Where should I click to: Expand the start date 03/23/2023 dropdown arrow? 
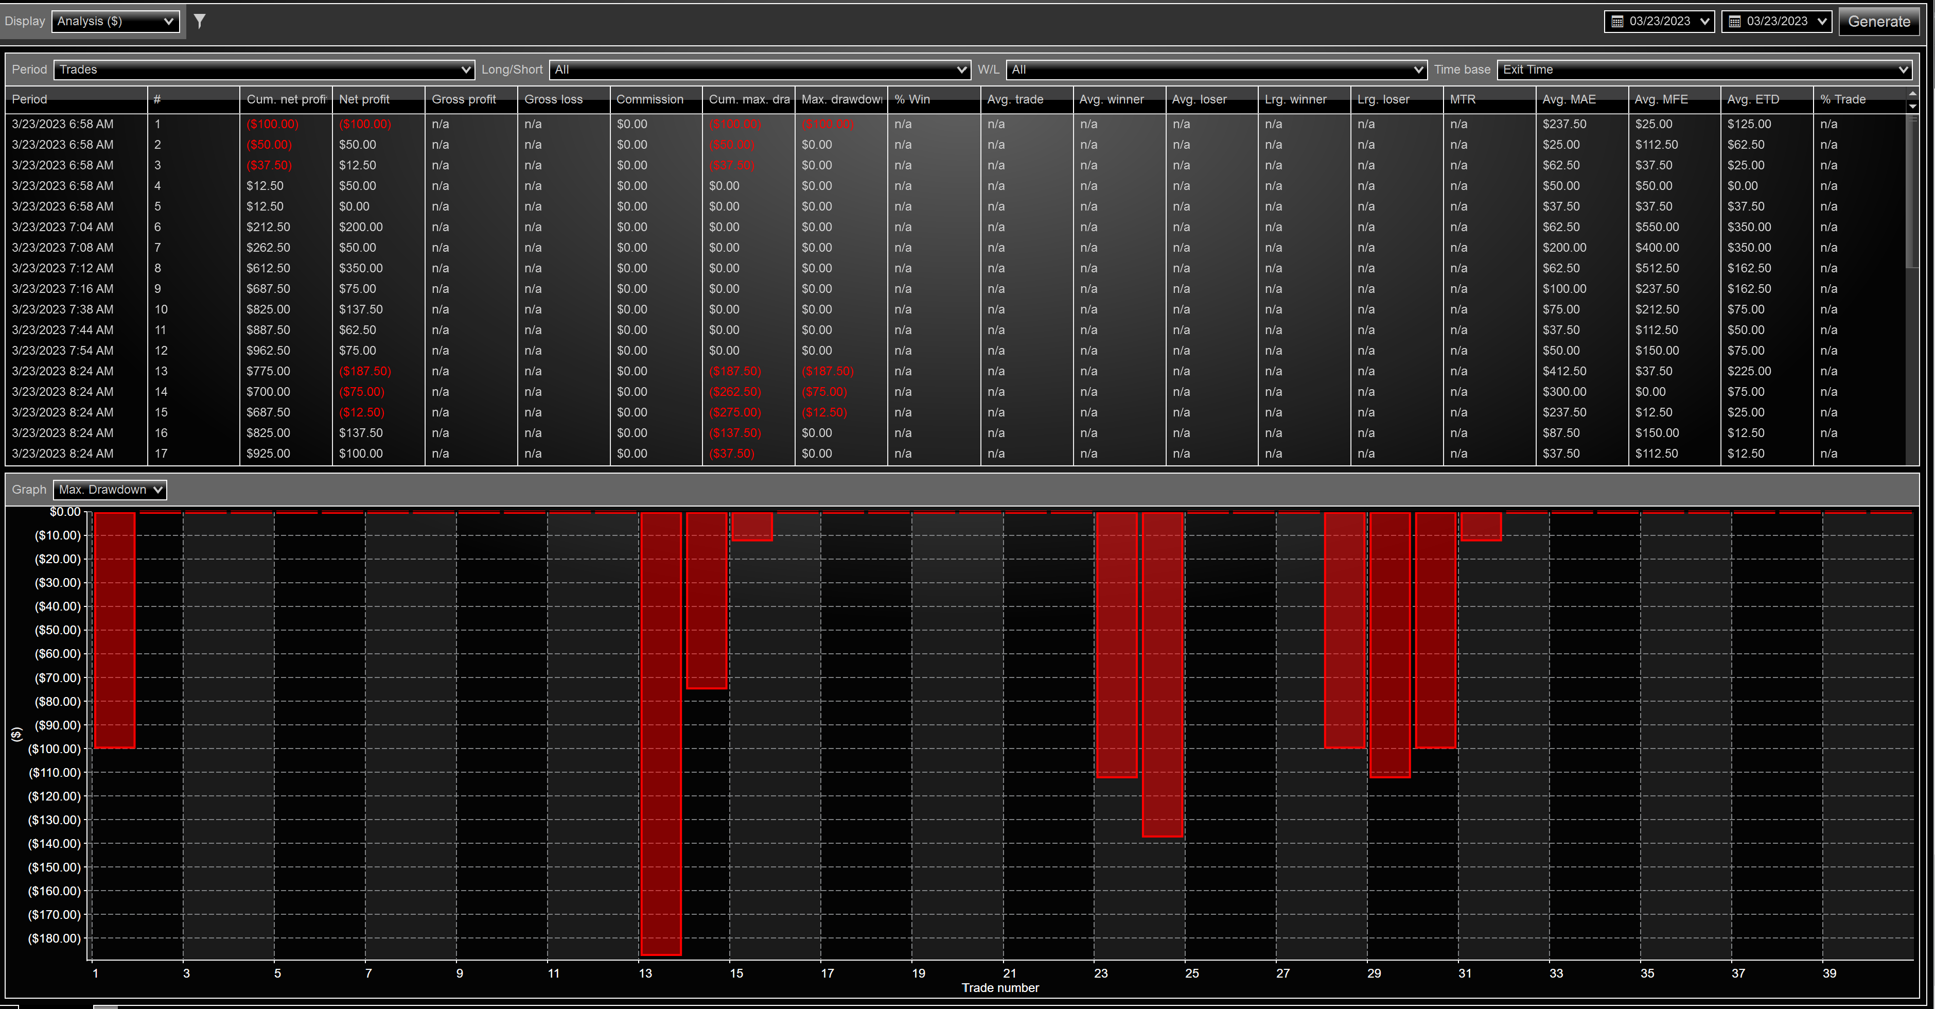(x=1705, y=22)
